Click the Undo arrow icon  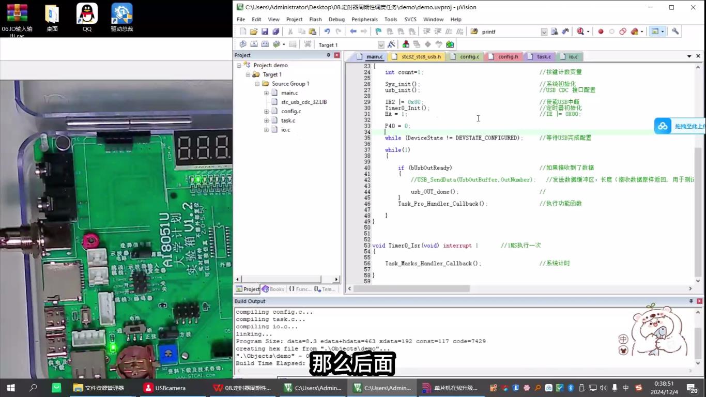(x=327, y=32)
